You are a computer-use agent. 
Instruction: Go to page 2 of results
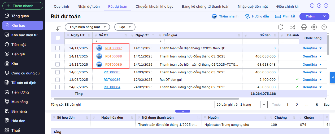click(297, 105)
